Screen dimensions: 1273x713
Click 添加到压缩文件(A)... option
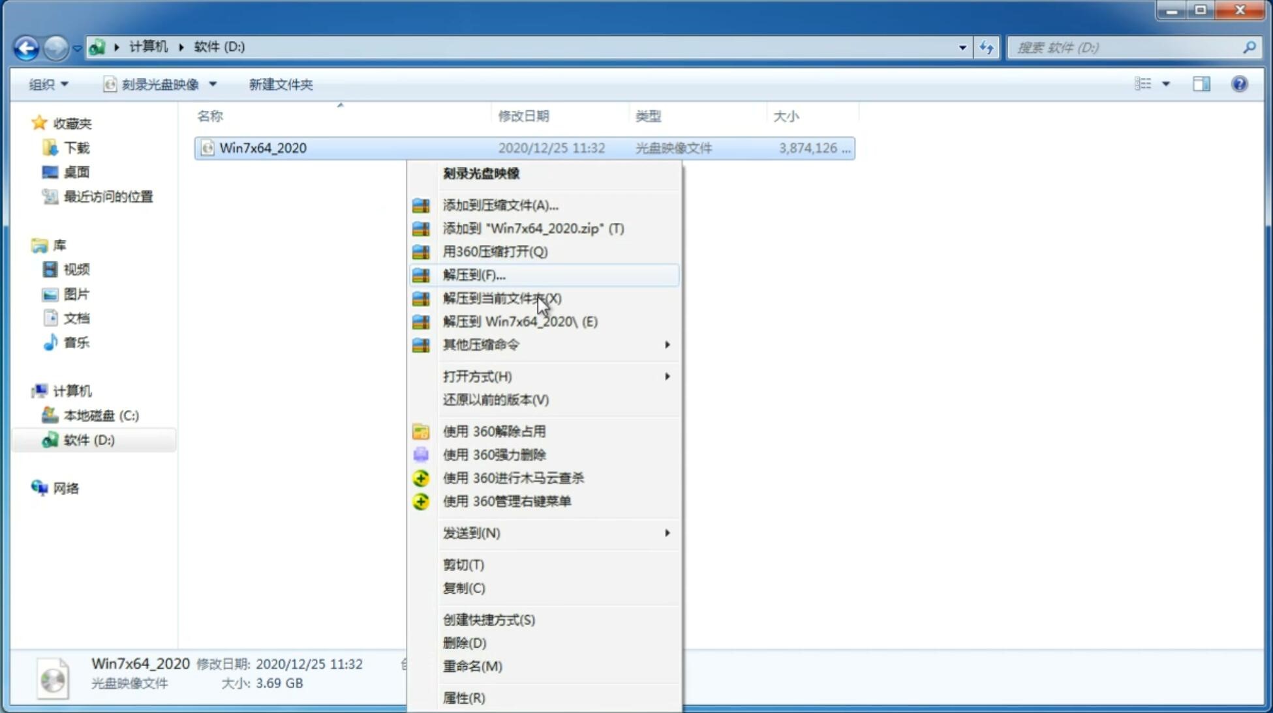(500, 205)
